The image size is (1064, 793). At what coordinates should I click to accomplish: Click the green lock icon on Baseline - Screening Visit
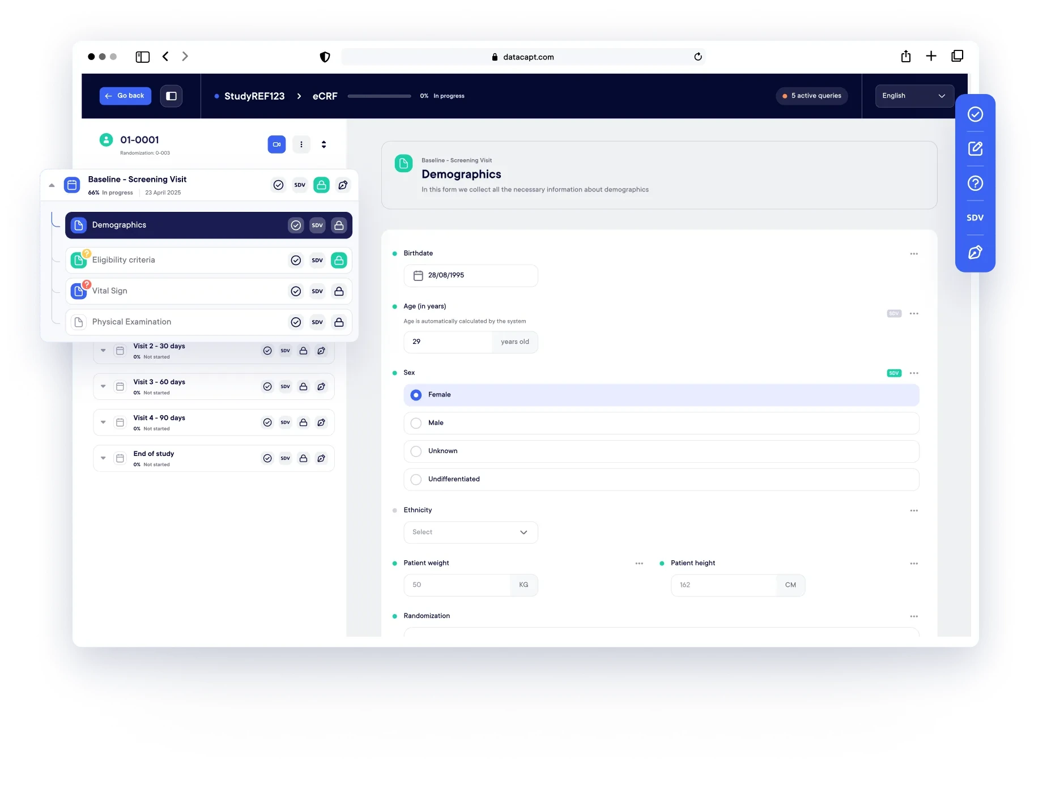(321, 185)
